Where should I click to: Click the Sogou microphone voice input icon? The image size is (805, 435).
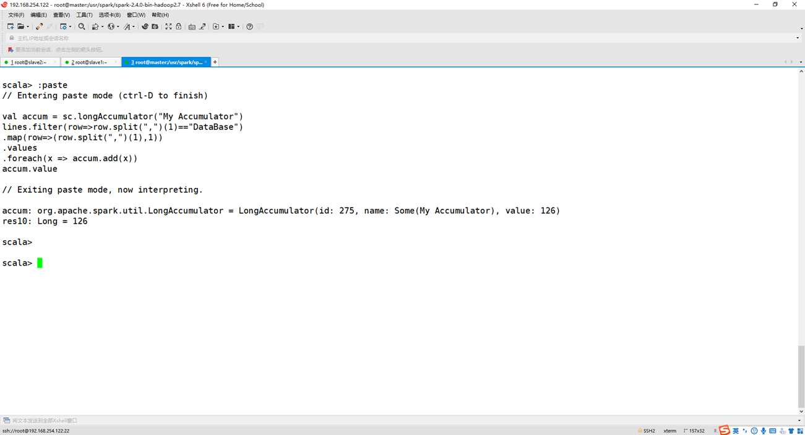click(x=764, y=431)
